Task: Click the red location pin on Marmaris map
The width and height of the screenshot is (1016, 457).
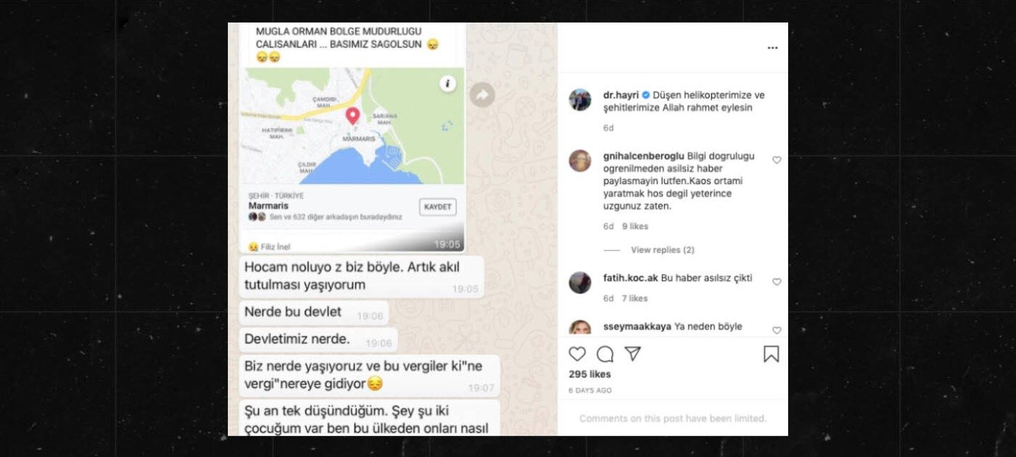Action: pos(352,116)
